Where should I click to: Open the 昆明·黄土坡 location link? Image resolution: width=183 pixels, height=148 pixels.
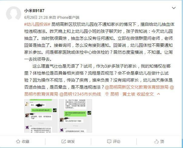pos(123,94)
